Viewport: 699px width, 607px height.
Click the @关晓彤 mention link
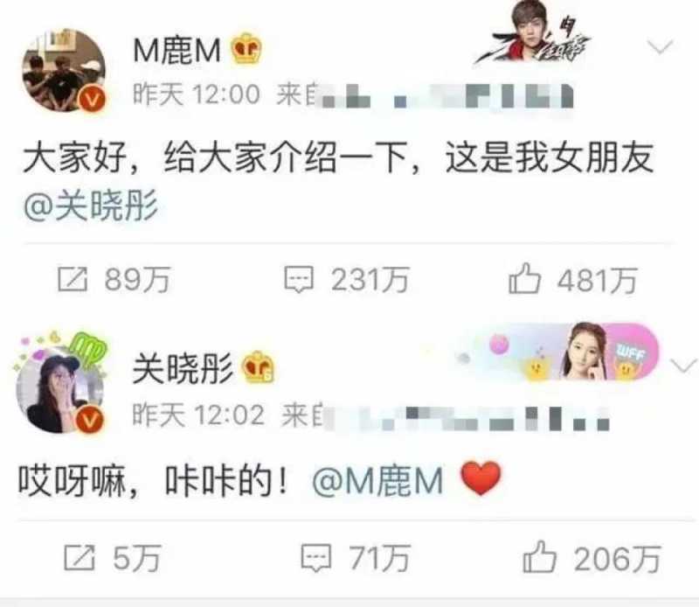pyautogui.click(x=91, y=206)
